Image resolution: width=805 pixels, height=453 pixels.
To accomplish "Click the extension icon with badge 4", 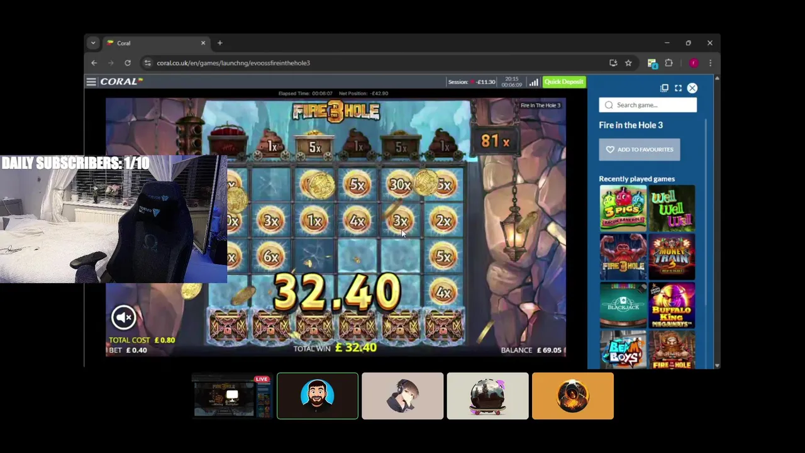I will 652,63.
